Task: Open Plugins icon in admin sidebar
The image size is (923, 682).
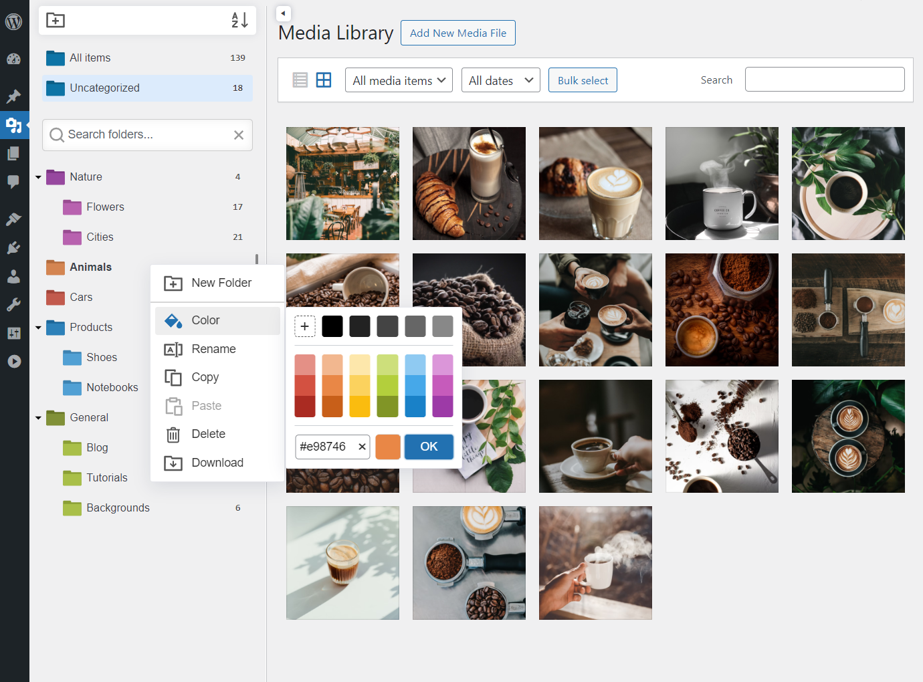Action: tap(14, 248)
